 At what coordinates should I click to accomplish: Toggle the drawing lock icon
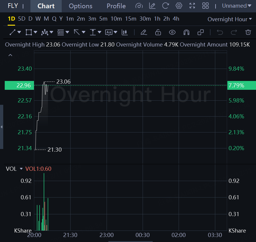tap(158, 32)
